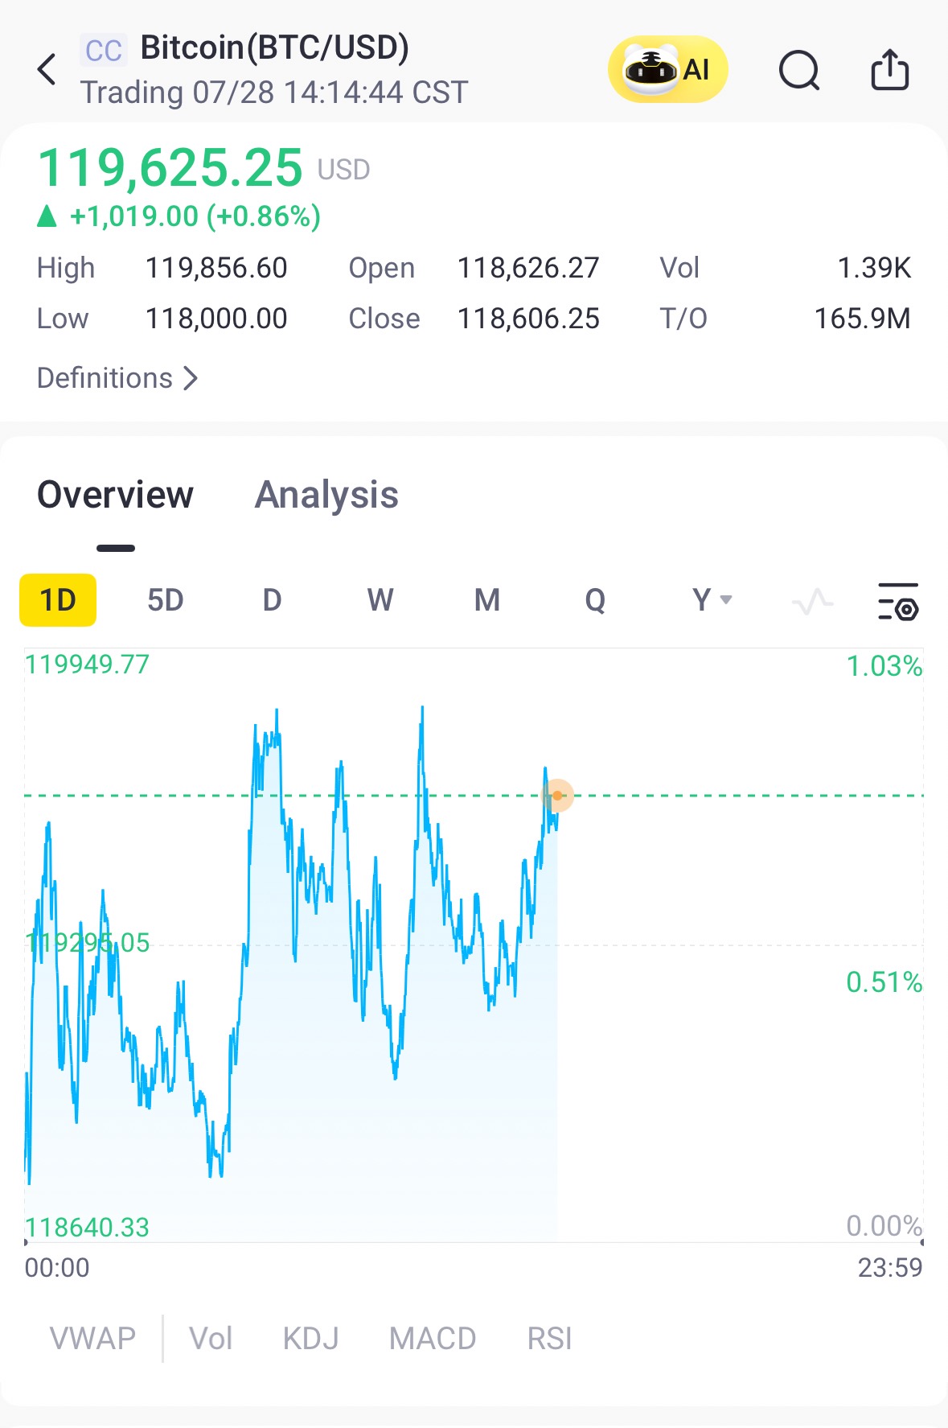Tap the back arrow icon

click(x=47, y=69)
